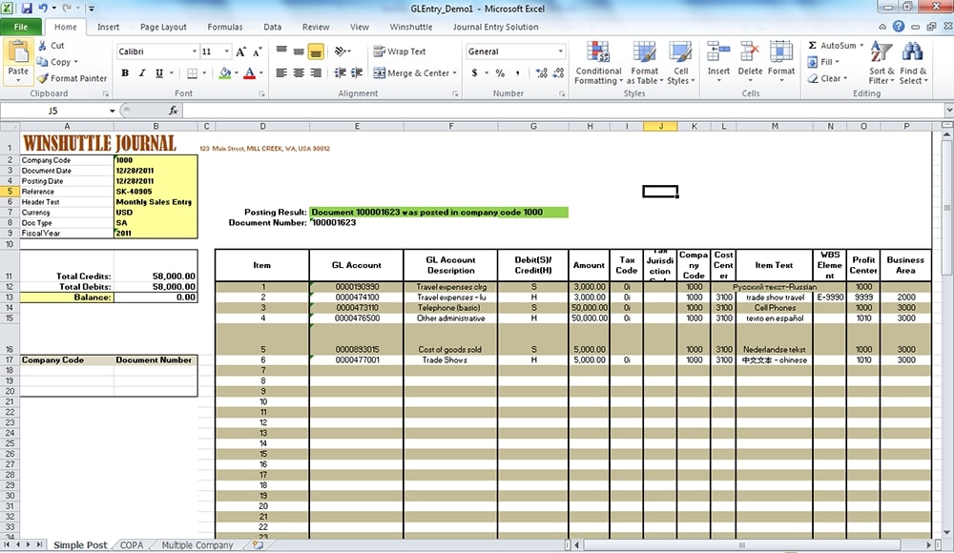This screenshot has height=553, width=954.
Task: Expand the General number format dropdown
Action: [x=560, y=51]
